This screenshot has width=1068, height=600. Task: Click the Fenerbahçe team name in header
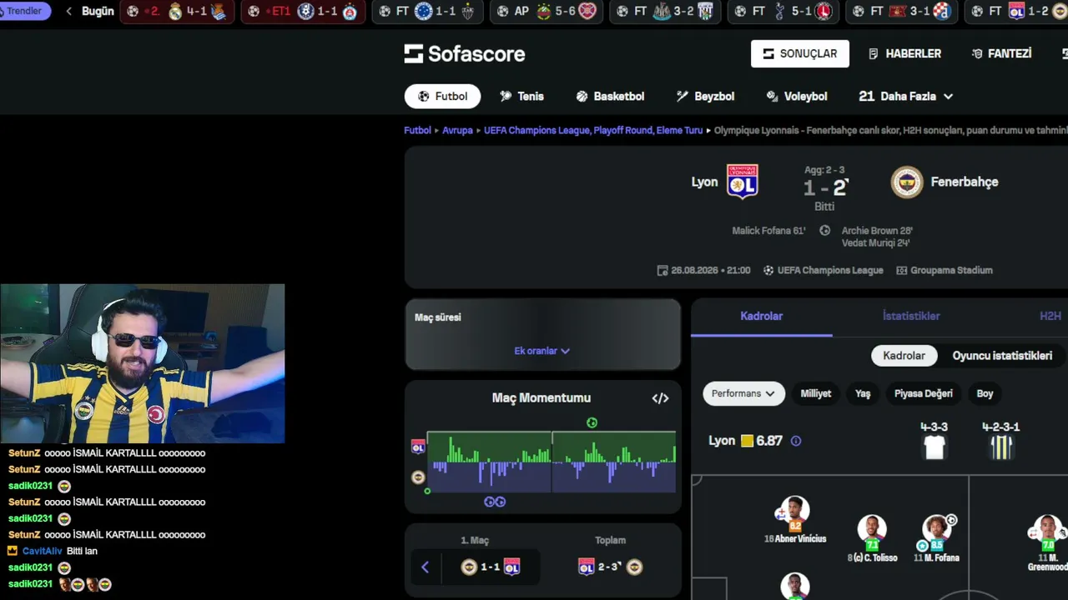[x=965, y=182]
